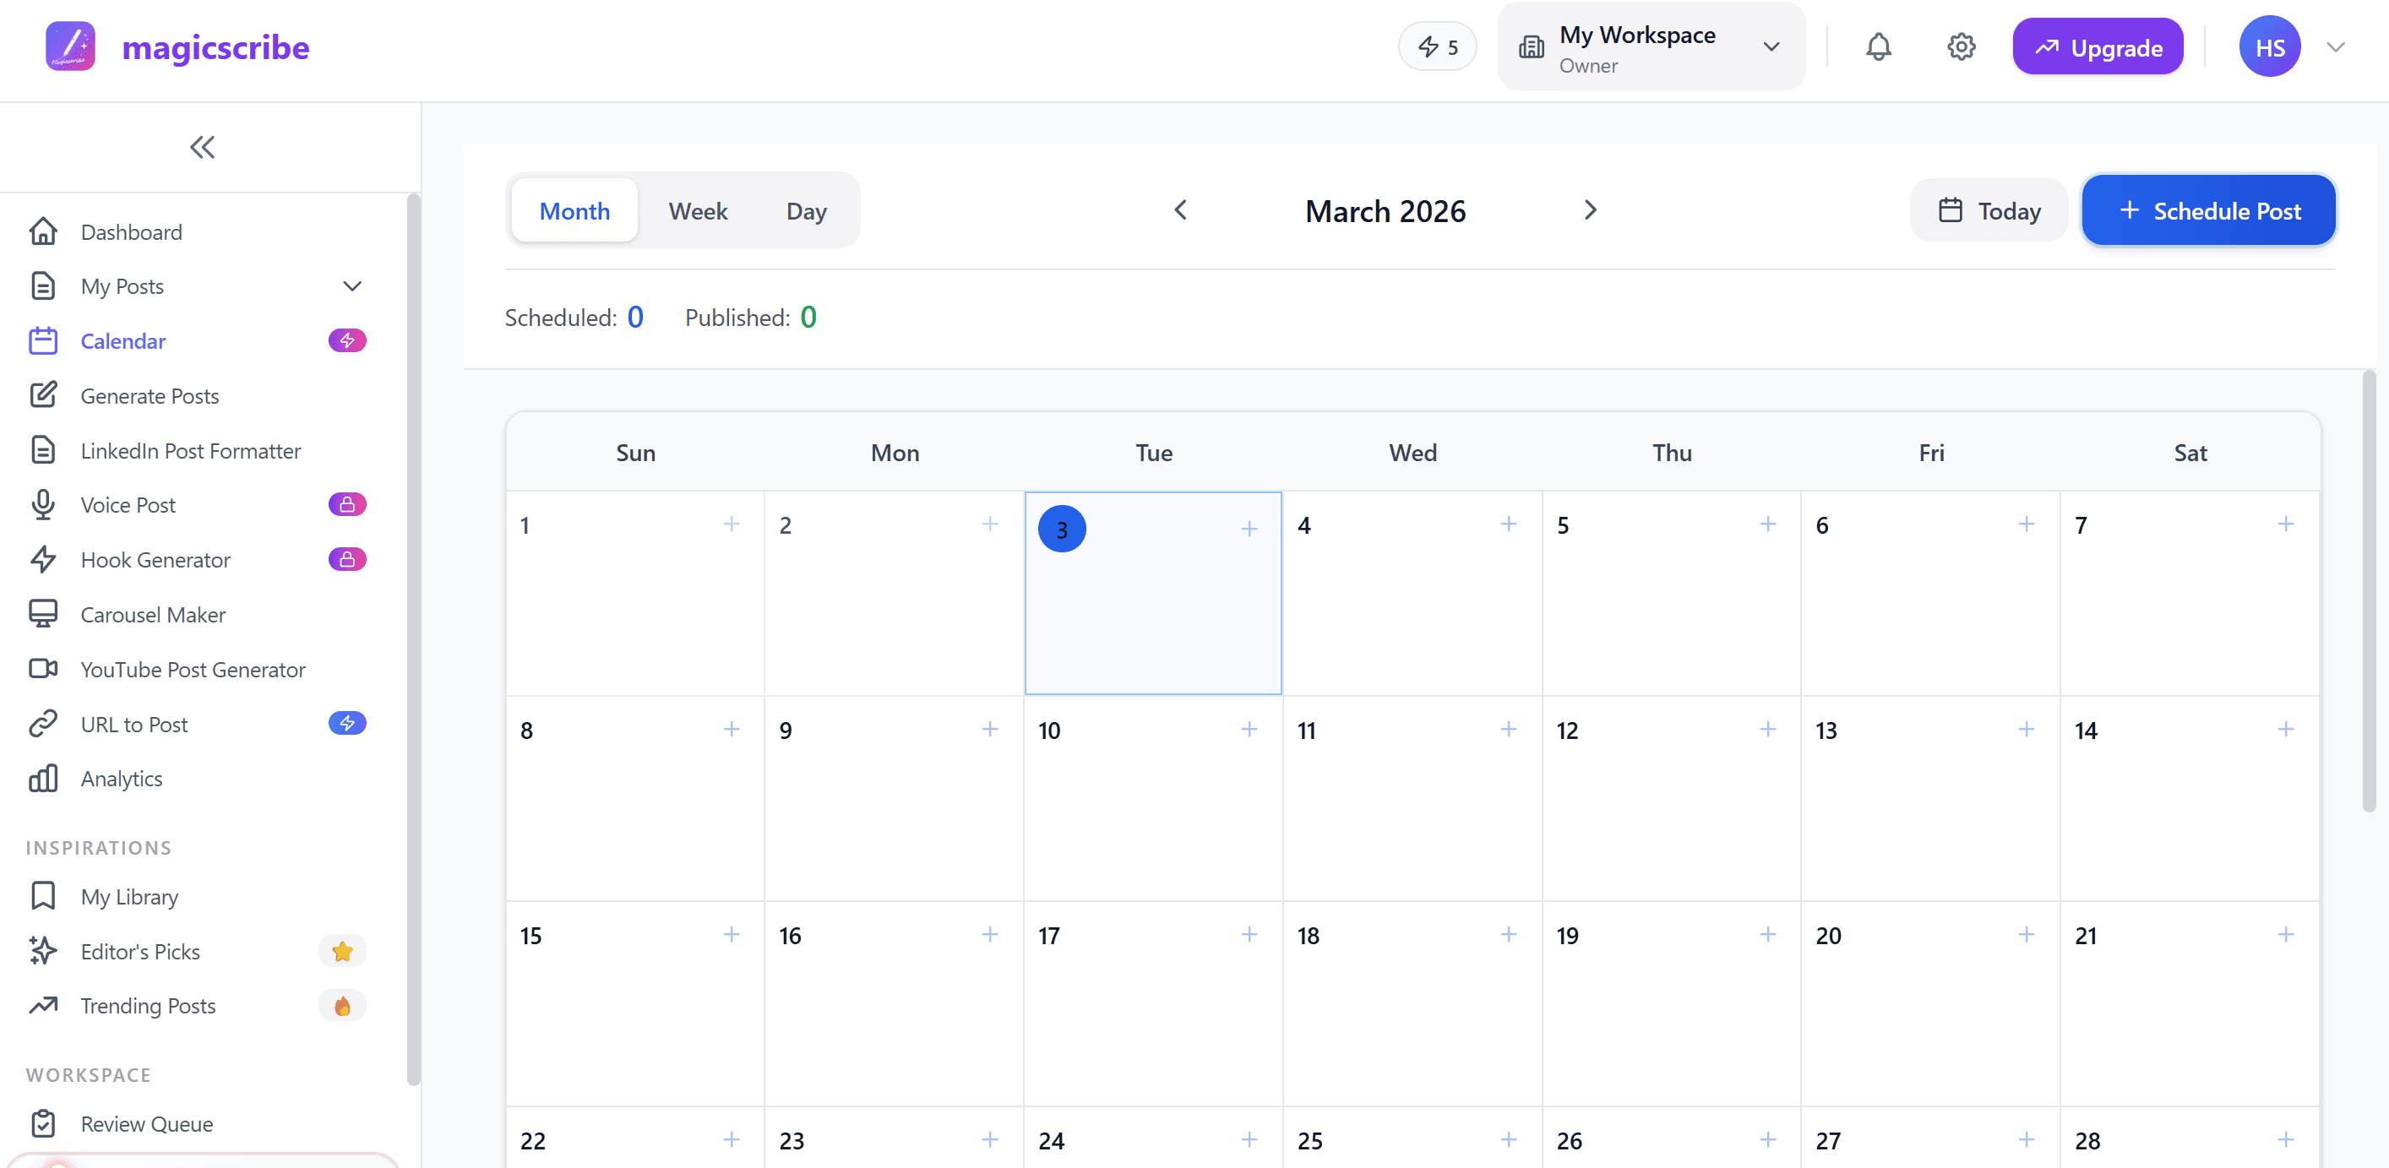This screenshot has width=2389, height=1168.
Task: Check the lightning credits counter showing 5
Action: [1438, 46]
